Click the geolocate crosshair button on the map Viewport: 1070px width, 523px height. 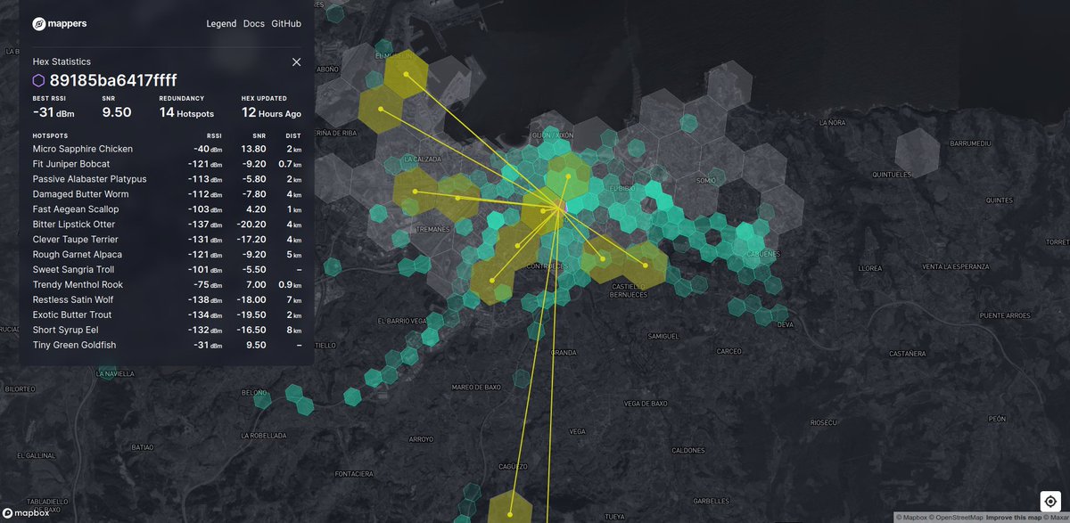tap(1049, 503)
